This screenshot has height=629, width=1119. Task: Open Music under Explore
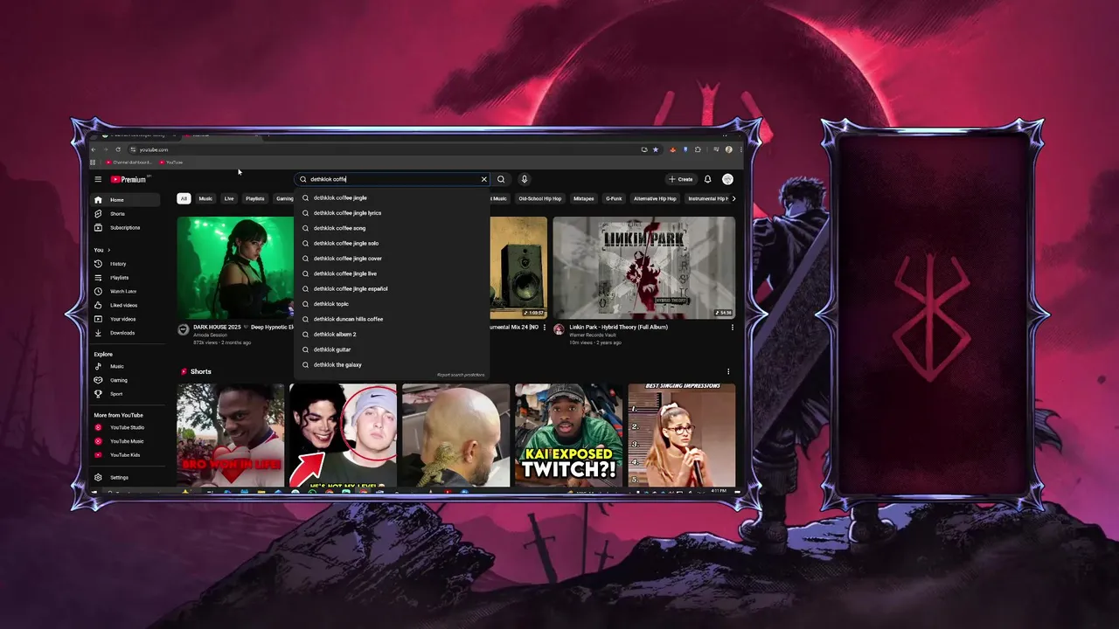tap(126, 367)
